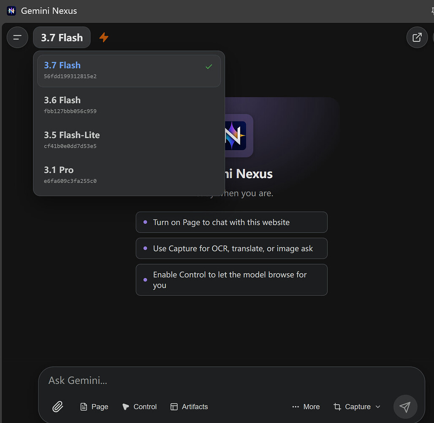The width and height of the screenshot is (434, 423).
Task: Select 3.7 Flash from model list
Action: pyautogui.click(x=129, y=71)
